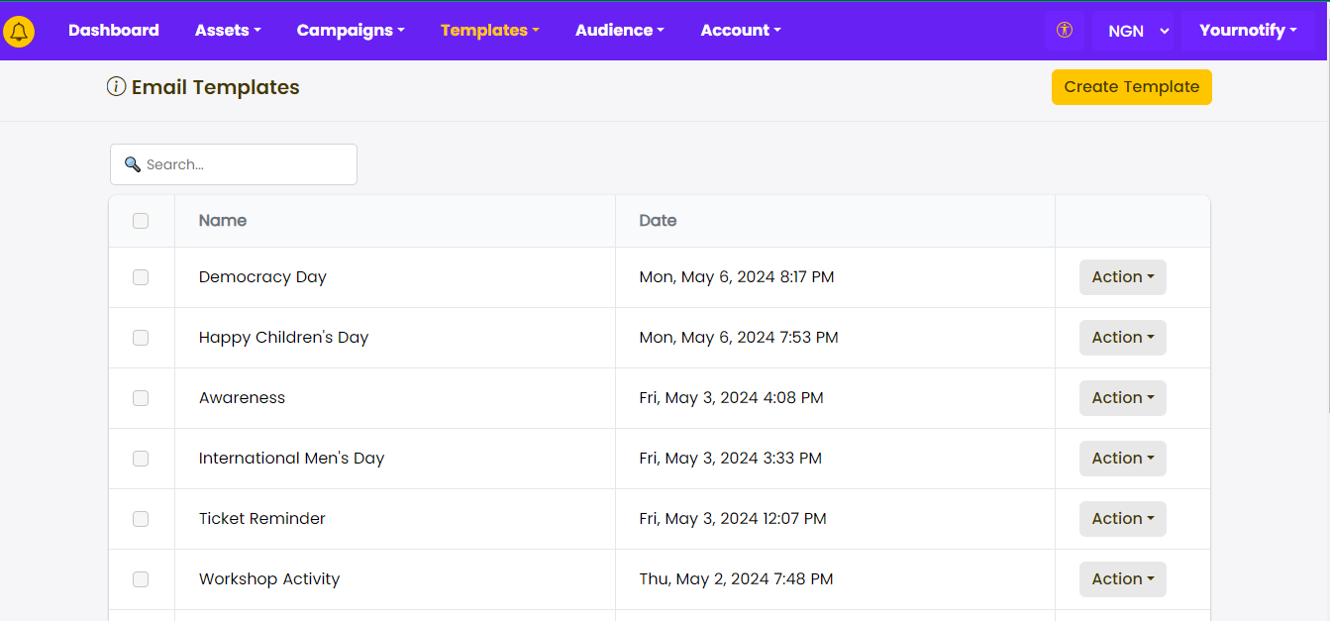Image resolution: width=1330 pixels, height=621 pixels.
Task: Open the Campaigns menu
Action: 351,31
